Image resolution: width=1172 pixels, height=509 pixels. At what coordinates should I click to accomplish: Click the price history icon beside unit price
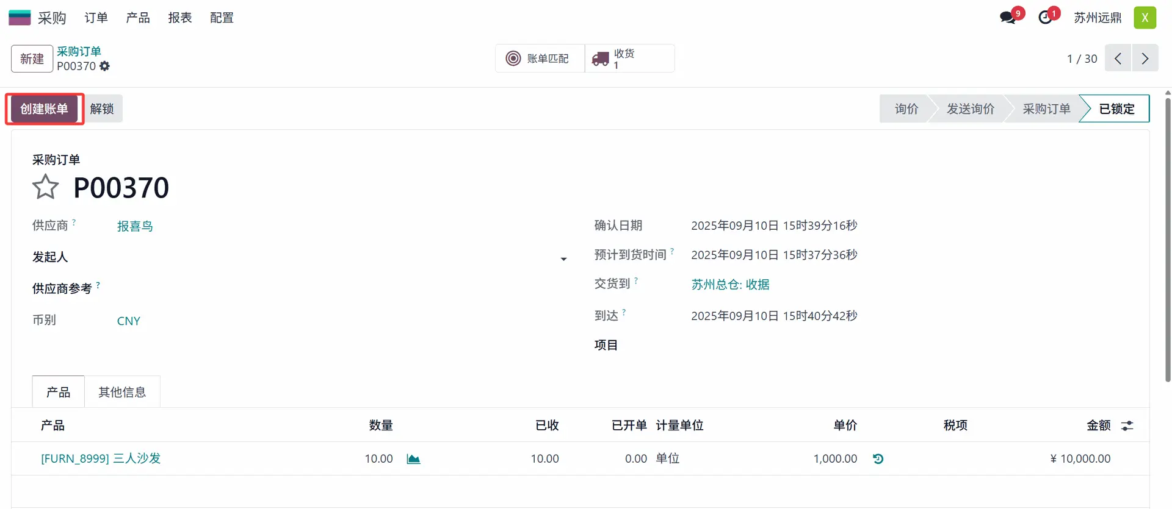[x=878, y=459]
